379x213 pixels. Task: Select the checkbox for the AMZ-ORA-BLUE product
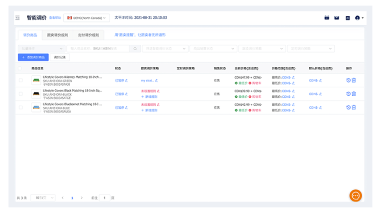pos(21,107)
